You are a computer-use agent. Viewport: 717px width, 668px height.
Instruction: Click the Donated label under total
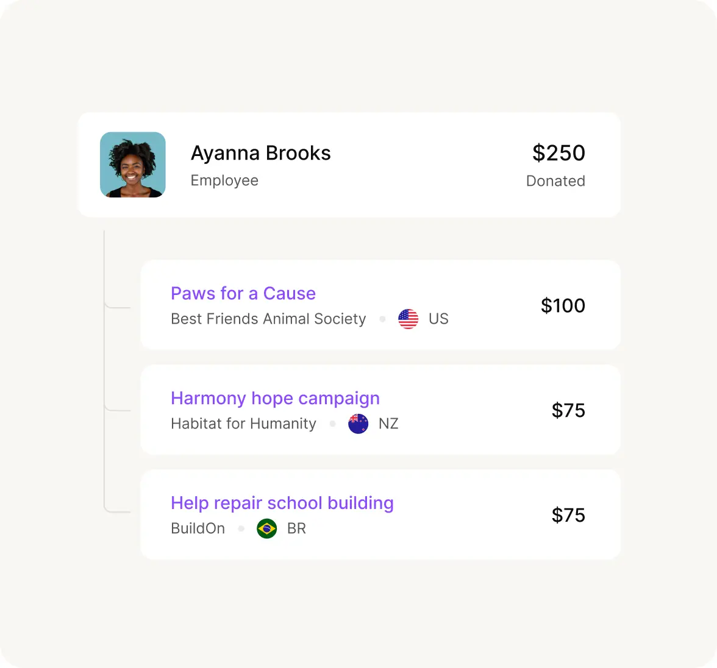555,181
